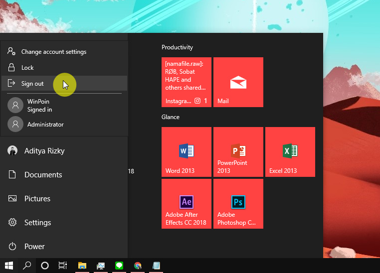Launch PowerPoint 2013 tile
Viewport: 380px width, 273px height.
238,152
